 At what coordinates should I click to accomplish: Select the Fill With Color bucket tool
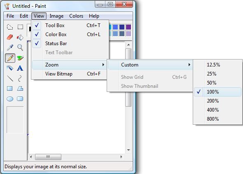20,37
